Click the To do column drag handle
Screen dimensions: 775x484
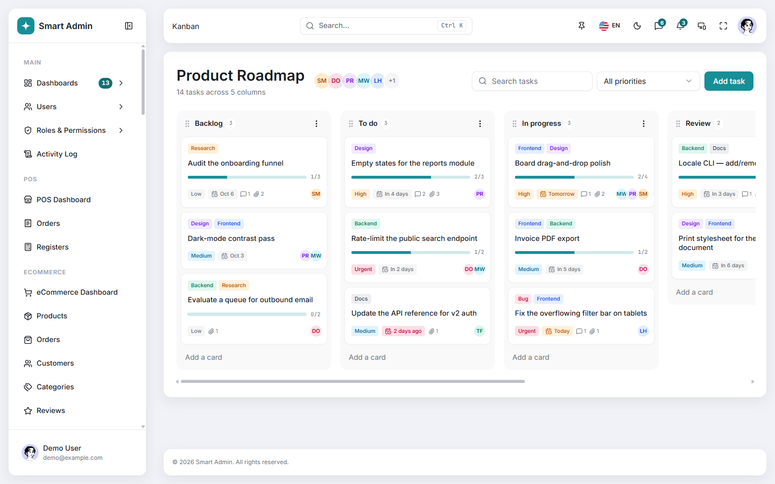point(351,124)
